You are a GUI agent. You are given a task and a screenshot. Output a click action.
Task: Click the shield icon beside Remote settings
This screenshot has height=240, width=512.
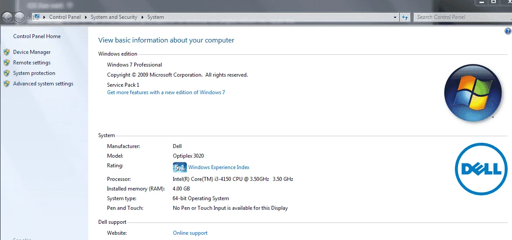(7, 63)
